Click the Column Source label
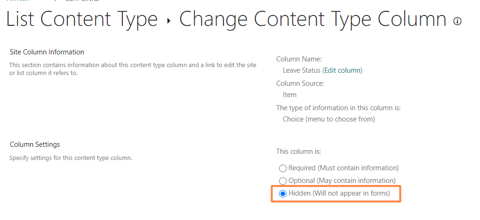 coord(300,83)
